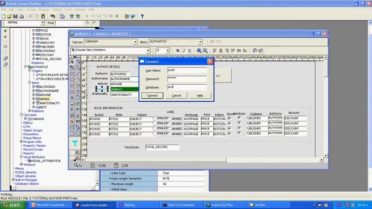Open the font size dropdown
Screen dimensions: 372x209
point(168,51)
